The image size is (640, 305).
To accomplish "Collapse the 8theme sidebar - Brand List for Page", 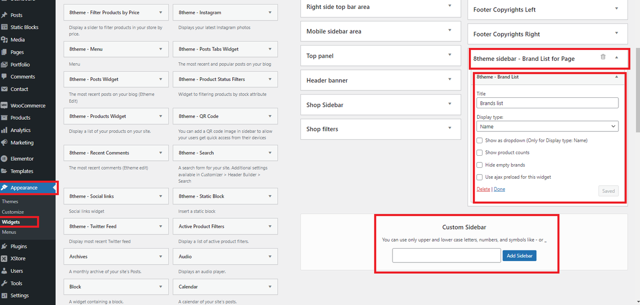I will (x=616, y=57).
